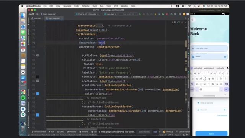
Task: Open the VCS menu
Action: tap(116, 6)
